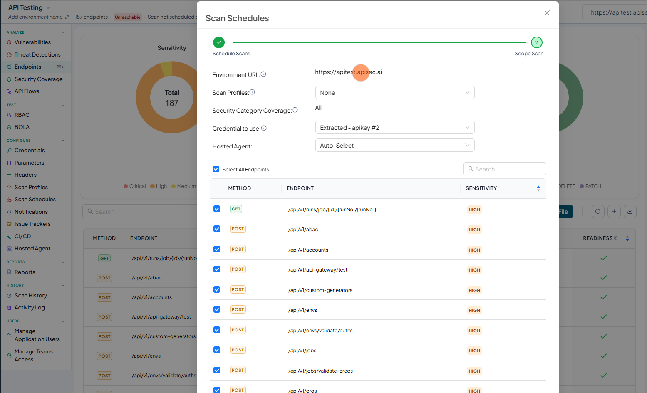The width and height of the screenshot is (647, 393).
Task: Click the Reports icon in sidebar
Action: point(9,272)
